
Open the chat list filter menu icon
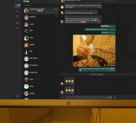57,1
